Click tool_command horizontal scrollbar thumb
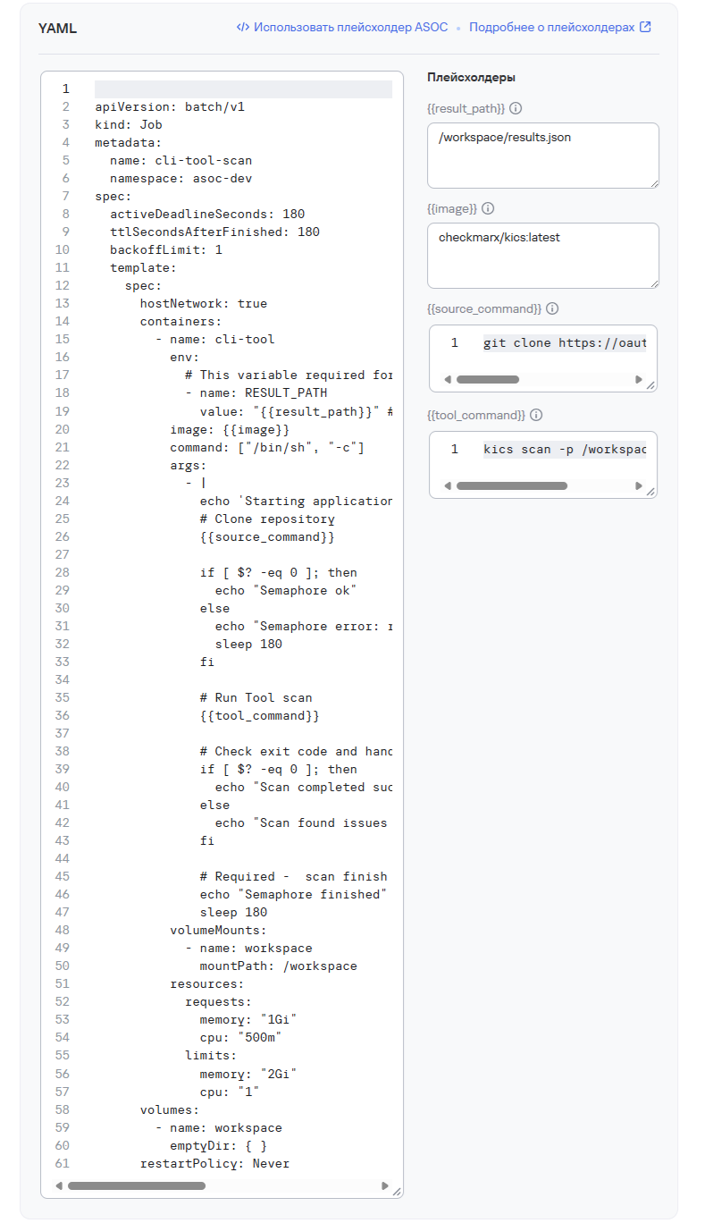The height and width of the screenshot is (1223, 713). (x=512, y=486)
